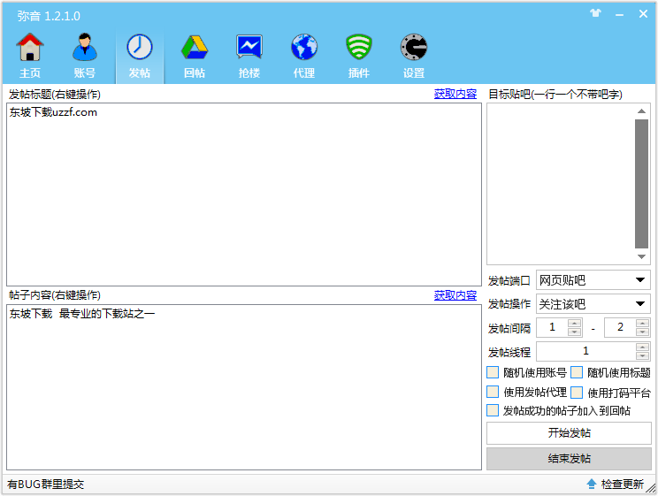Open the 代理 globe icon
This screenshot has width=658, height=496.
tap(304, 47)
